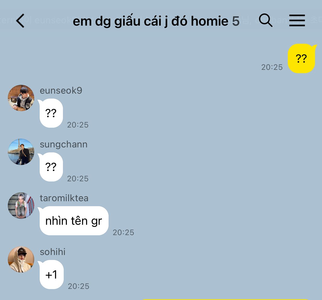Viewport: 322px width, 300px height.
Task: Tap the timestamp next to 'nhìn tên gr'
Action: point(123,233)
